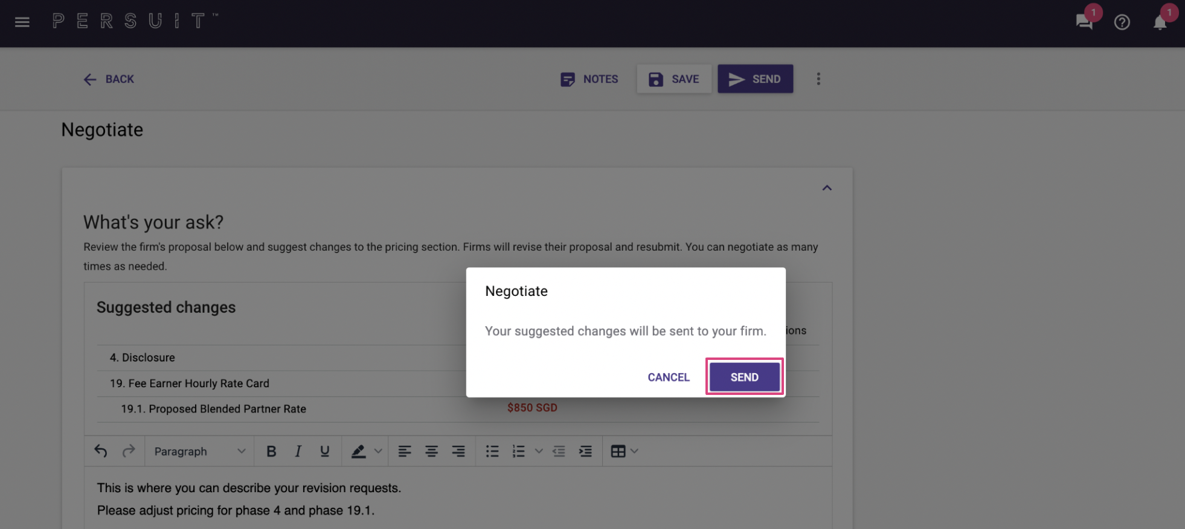Increase indent of text
The width and height of the screenshot is (1185, 529).
click(585, 451)
